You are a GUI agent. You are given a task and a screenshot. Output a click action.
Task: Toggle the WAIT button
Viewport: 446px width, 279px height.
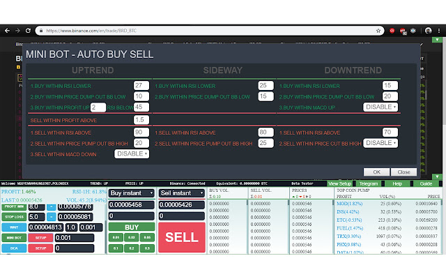[x=14, y=227]
